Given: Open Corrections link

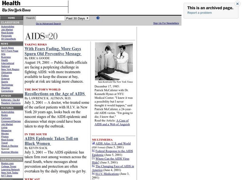Looking at the screenshot, I should tap(7, 91).
